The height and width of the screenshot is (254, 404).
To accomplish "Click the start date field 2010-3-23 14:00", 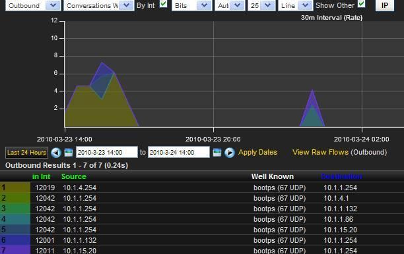I will pos(107,152).
